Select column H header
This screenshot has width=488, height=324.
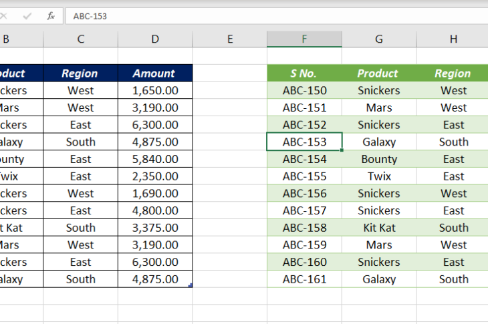pyautogui.click(x=453, y=39)
